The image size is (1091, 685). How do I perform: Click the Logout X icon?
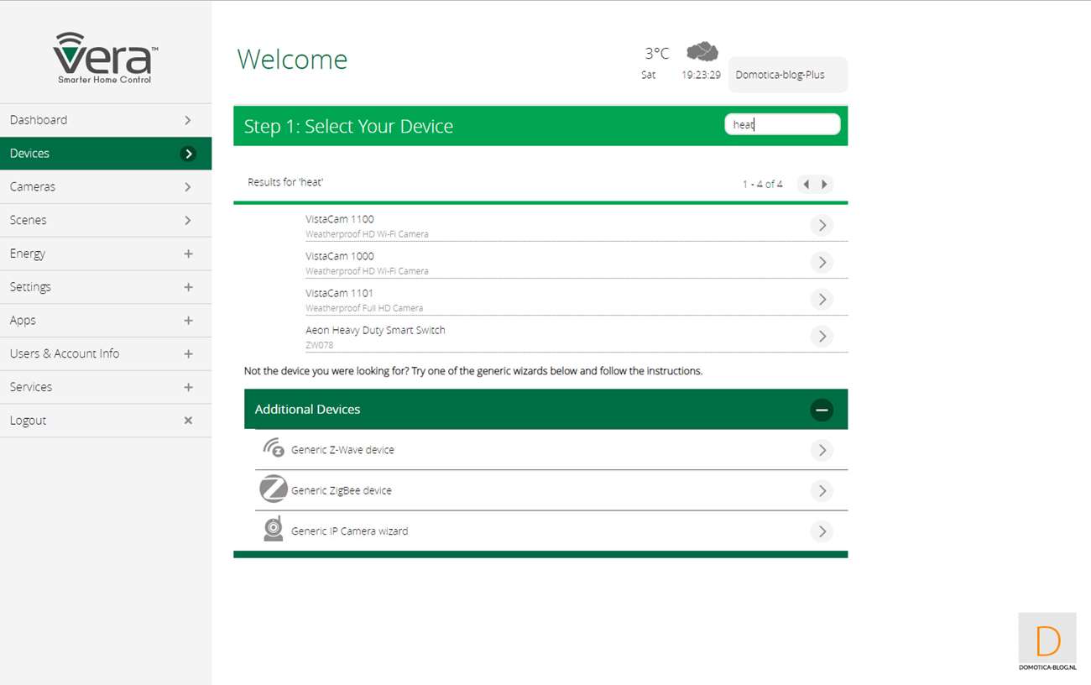[x=188, y=421]
